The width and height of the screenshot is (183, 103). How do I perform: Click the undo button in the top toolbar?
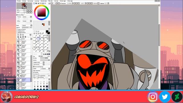[51, 3]
